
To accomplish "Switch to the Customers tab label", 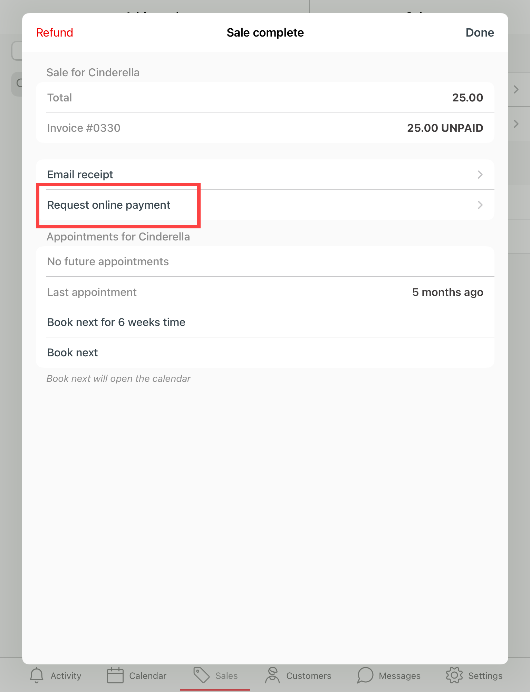I will click(x=309, y=676).
